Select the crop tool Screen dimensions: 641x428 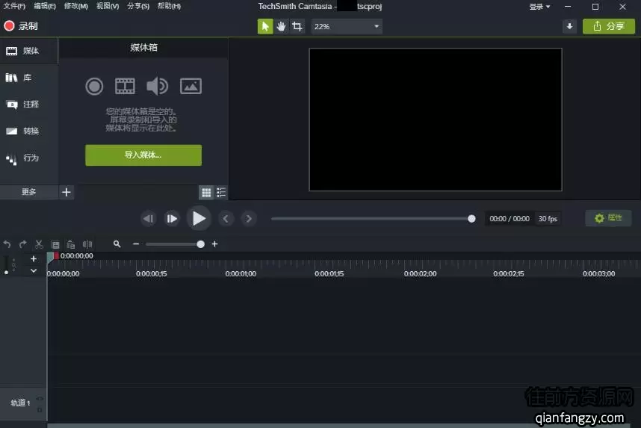point(297,27)
